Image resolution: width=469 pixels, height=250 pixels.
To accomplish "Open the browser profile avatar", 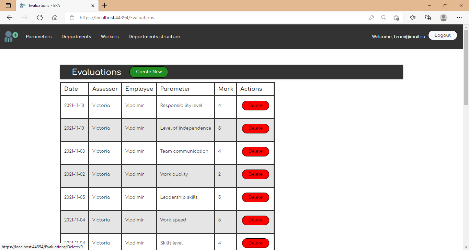I will (444, 18).
